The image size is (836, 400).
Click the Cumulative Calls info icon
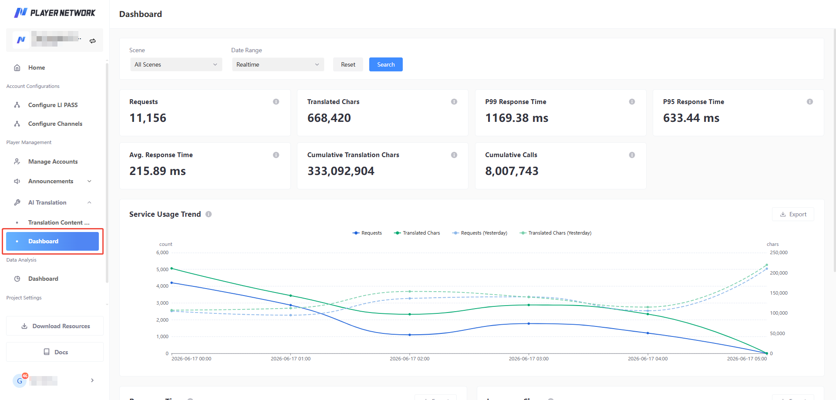(632, 155)
